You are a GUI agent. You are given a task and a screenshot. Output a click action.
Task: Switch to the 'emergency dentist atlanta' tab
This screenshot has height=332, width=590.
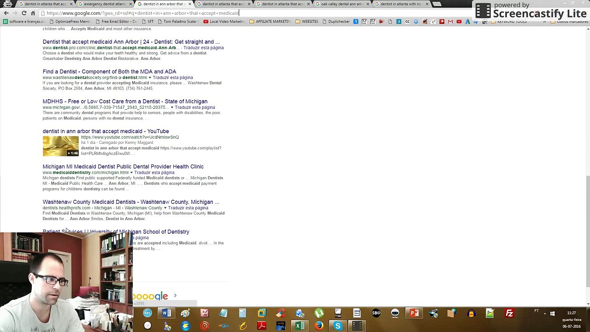(104, 4)
